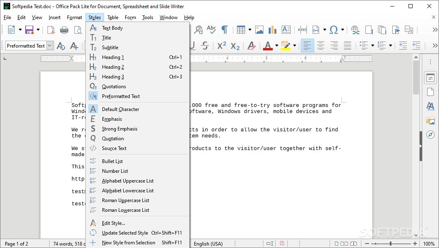
Task: Open Find and Replace icon
Action: pyautogui.click(x=198, y=30)
